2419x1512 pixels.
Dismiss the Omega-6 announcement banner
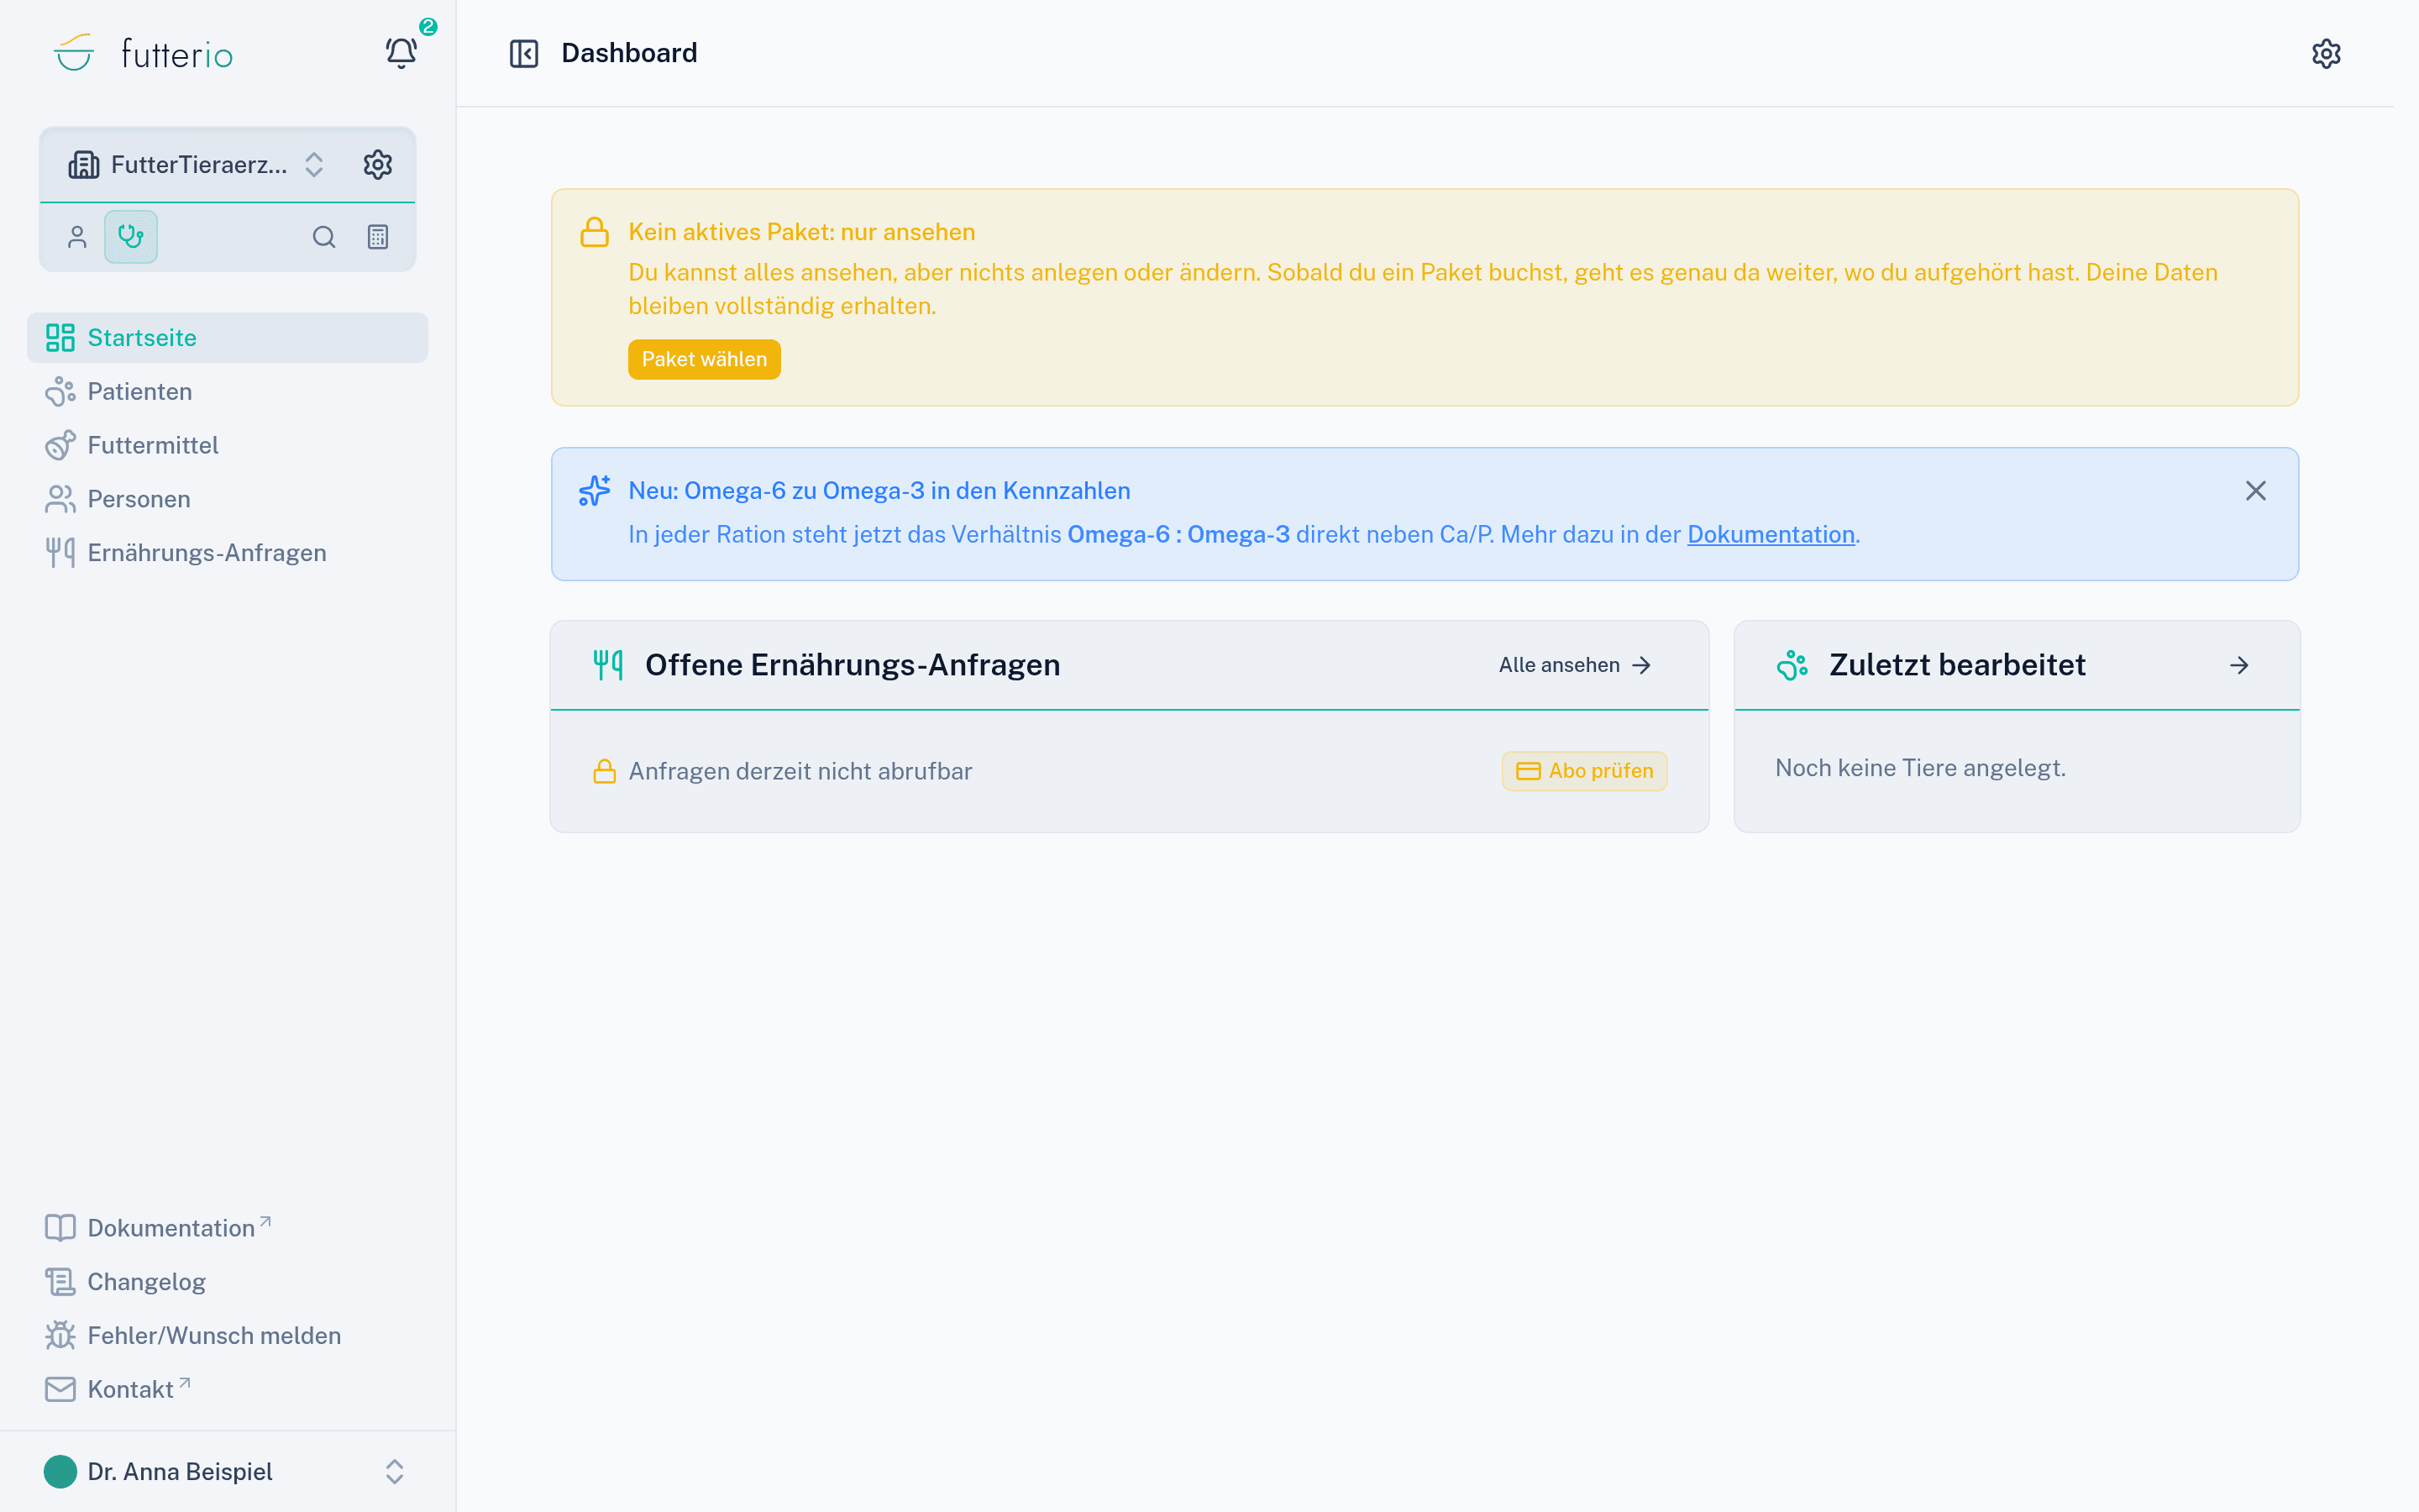click(x=2256, y=491)
